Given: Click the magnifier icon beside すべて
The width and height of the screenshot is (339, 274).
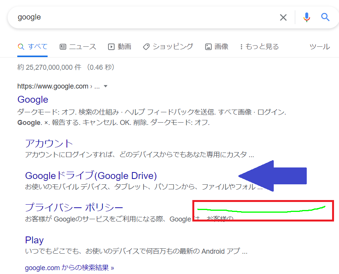Looking at the screenshot, I should (x=21, y=47).
